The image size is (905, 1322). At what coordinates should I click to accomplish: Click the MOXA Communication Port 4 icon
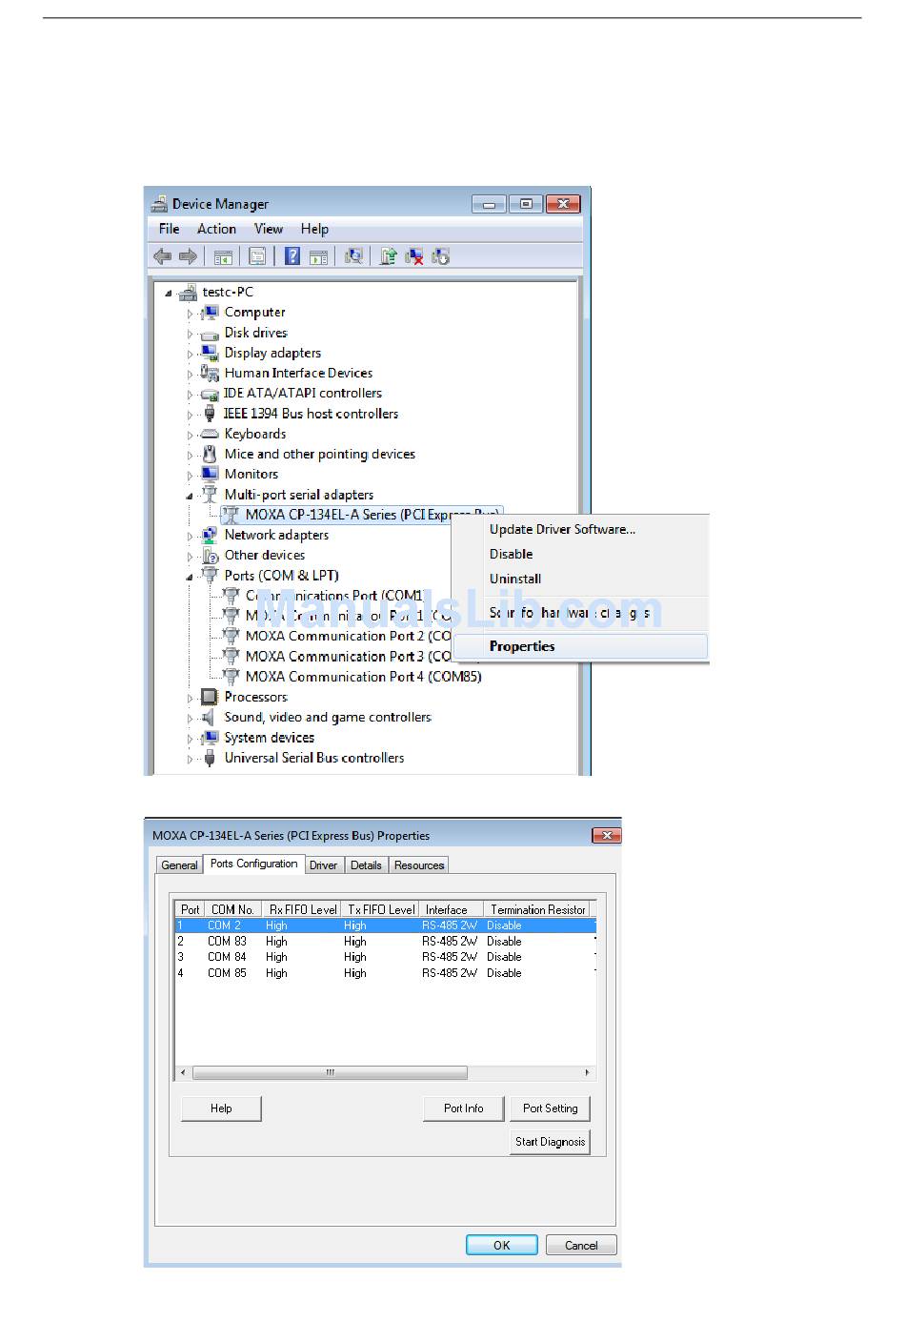(231, 677)
